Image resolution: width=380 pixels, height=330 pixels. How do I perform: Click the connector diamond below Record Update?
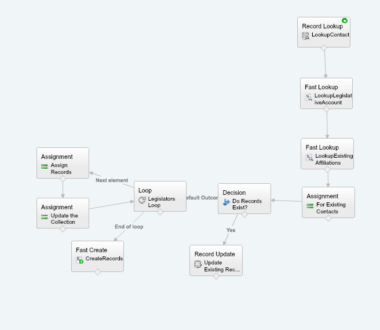tap(216, 276)
